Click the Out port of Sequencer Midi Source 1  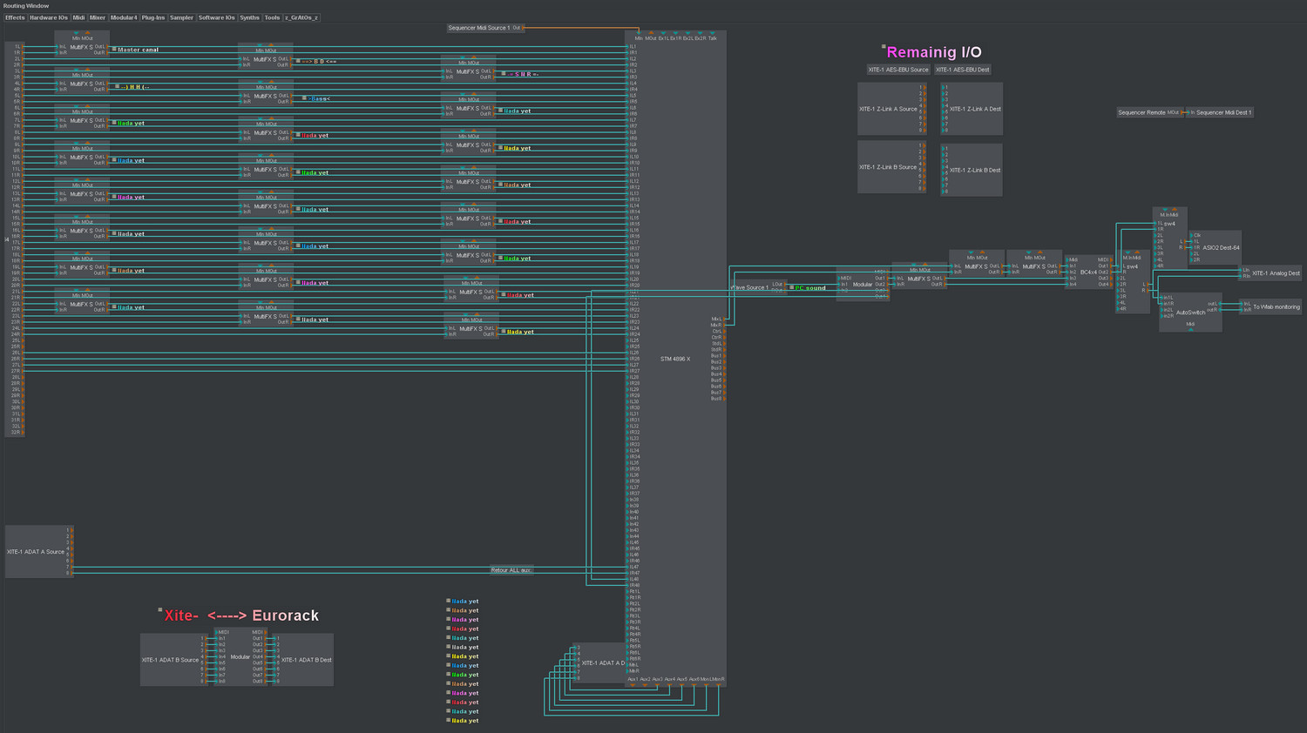click(522, 28)
